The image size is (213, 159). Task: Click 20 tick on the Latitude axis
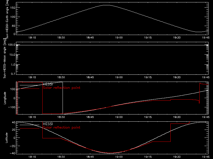pyautogui.click(x=14, y=130)
